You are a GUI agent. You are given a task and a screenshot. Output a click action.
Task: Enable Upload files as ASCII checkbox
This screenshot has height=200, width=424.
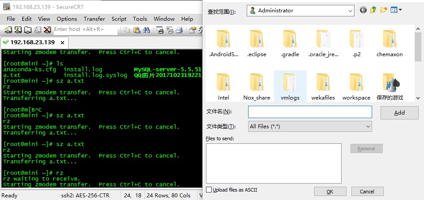point(209,190)
